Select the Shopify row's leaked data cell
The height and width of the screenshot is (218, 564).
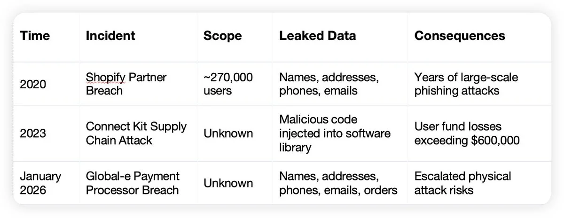pos(329,84)
